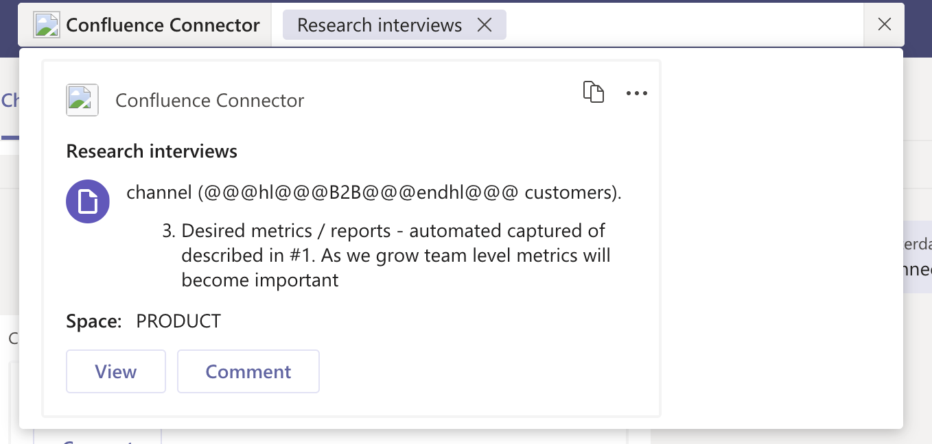Select the Research interviews search chip
The width and height of the screenshot is (932, 444).
(x=380, y=25)
